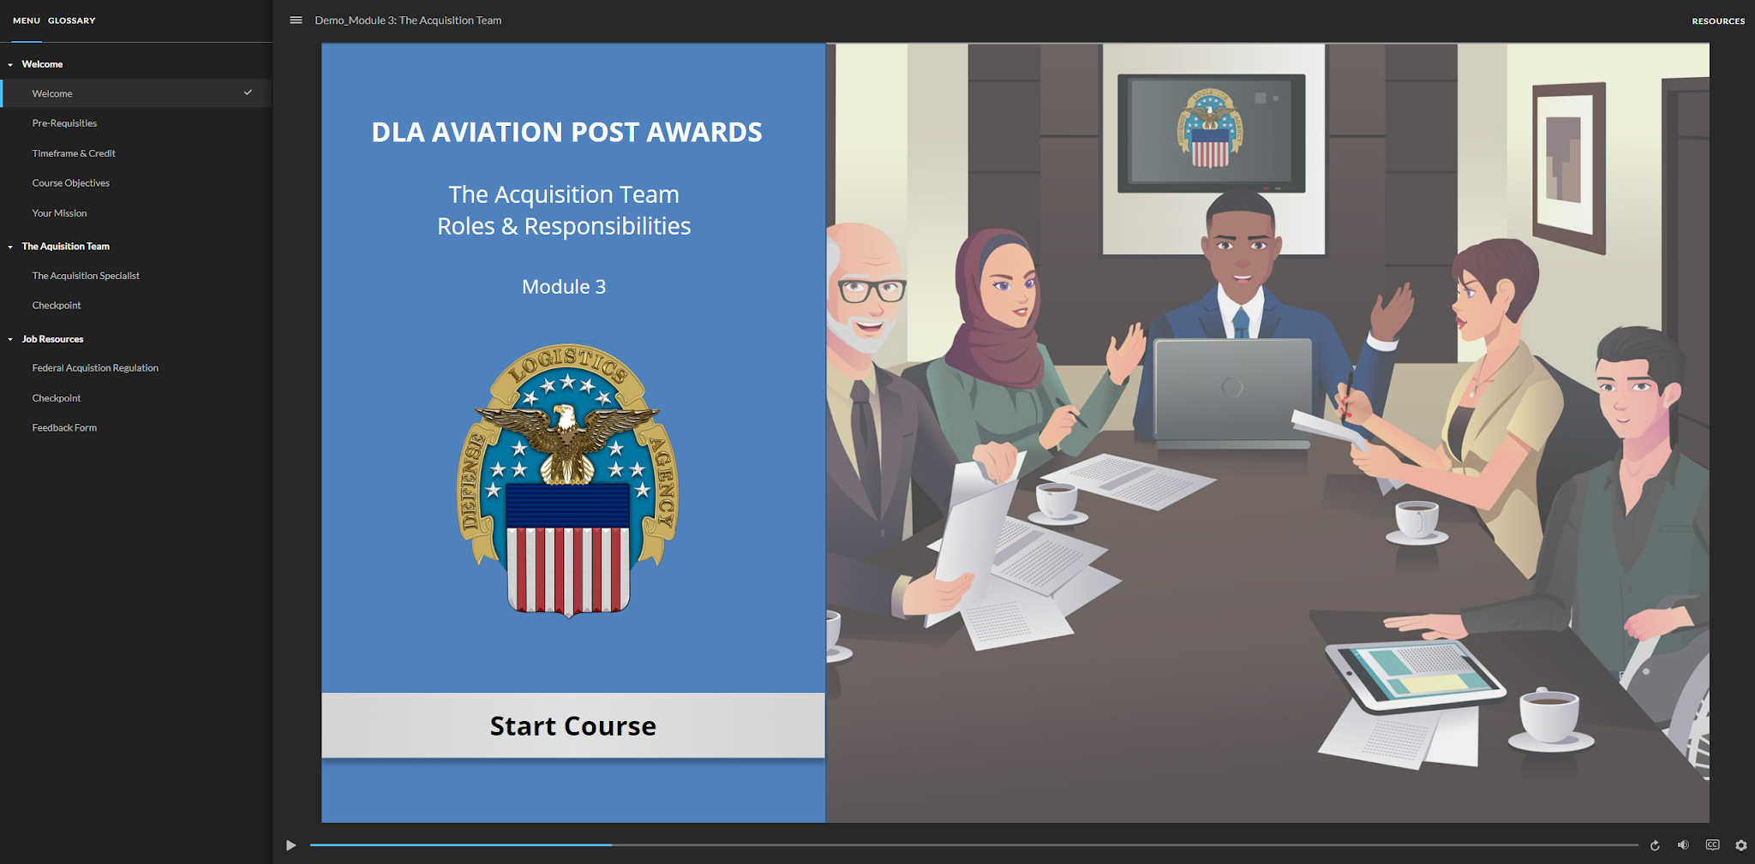
Task: Open the Resources panel
Action: [1718, 21]
